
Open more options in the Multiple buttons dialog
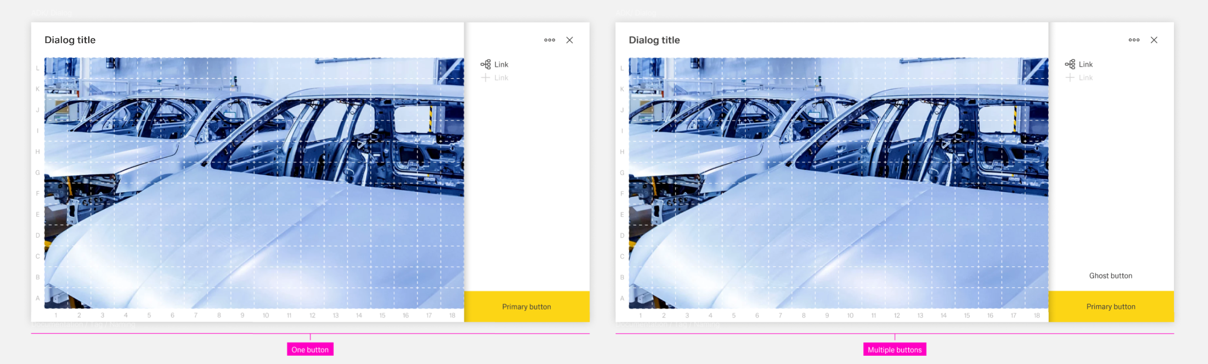tap(1133, 40)
